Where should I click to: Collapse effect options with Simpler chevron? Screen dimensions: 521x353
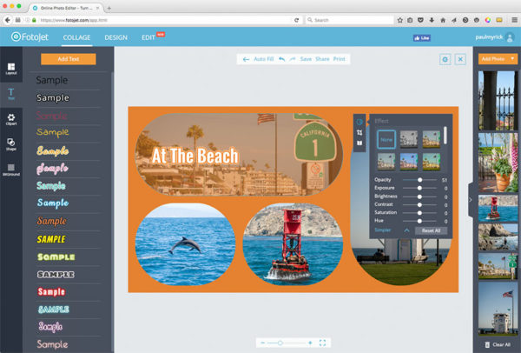tap(406, 230)
